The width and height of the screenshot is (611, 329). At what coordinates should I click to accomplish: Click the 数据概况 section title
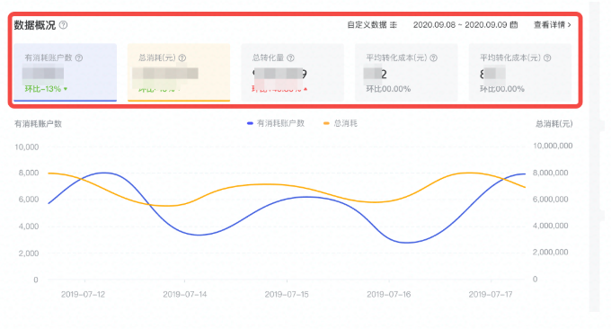[x=35, y=25]
